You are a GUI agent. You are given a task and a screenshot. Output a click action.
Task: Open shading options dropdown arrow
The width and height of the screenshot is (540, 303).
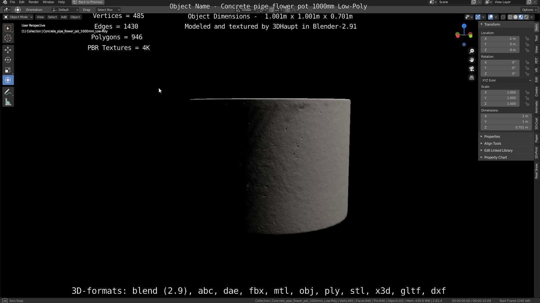tap(532, 17)
